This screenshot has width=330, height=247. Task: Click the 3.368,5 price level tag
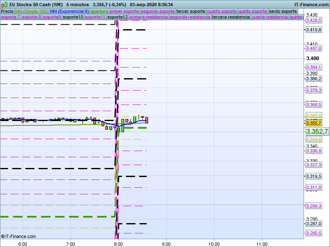(313, 105)
